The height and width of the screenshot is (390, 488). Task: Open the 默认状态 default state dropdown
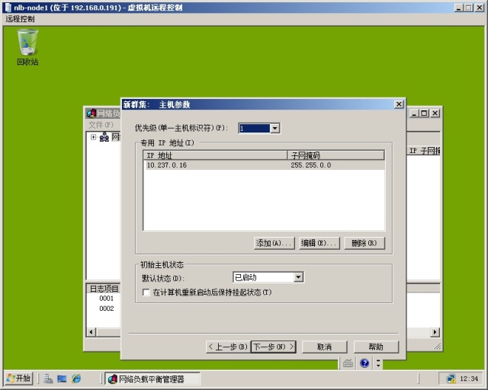click(298, 278)
